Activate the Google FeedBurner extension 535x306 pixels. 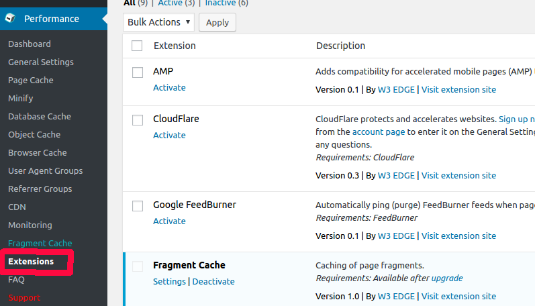coord(169,221)
